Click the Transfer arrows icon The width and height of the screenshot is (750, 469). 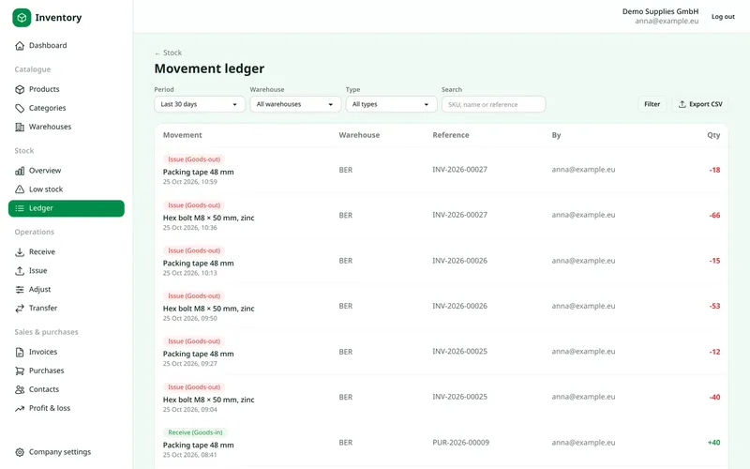click(x=20, y=309)
